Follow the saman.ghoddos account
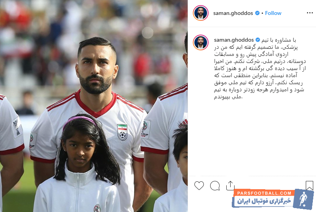The width and height of the screenshot is (316, 212). pos(273,13)
